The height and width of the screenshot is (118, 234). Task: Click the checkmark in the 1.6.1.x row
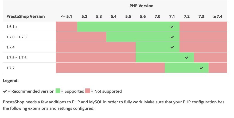click(172, 27)
